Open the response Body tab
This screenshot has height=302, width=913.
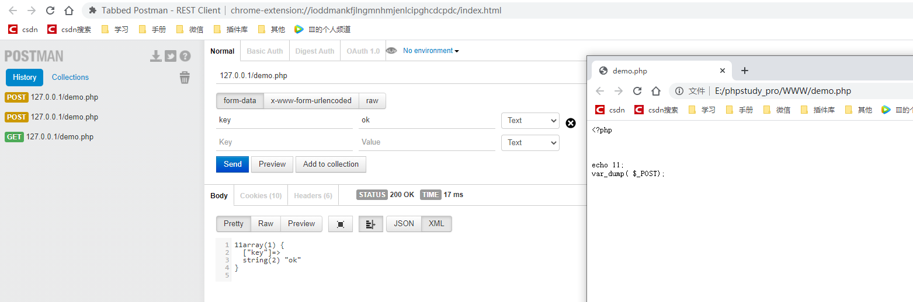pos(219,195)
